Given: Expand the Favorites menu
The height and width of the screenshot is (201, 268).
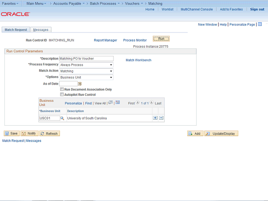Looking at the screenshot, I should (x=10, y=3).
